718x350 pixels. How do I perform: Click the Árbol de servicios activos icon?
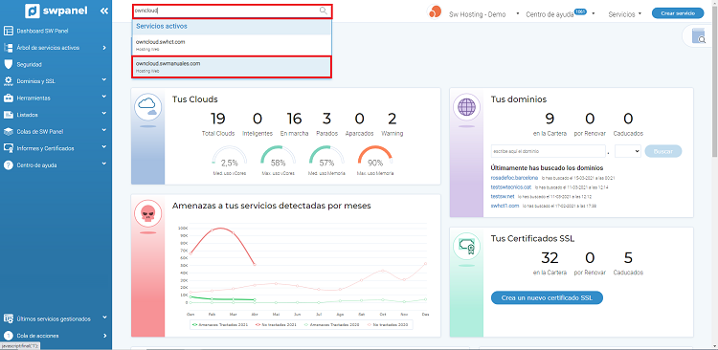[x=8, y=48]
